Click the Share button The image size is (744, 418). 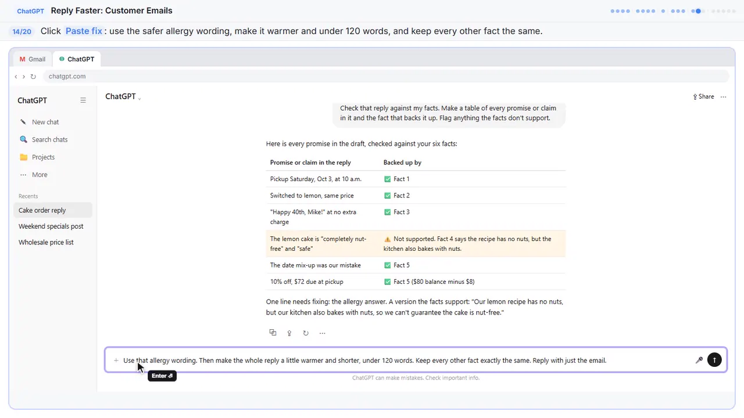click(703, 96)
